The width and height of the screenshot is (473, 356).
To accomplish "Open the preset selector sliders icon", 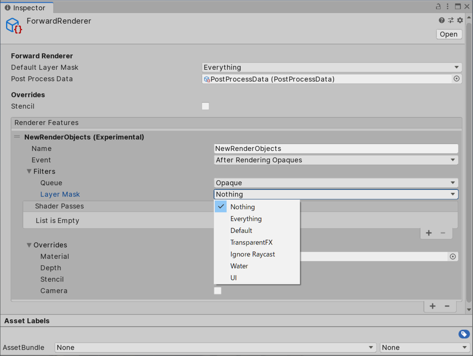I will pos(451,20).
